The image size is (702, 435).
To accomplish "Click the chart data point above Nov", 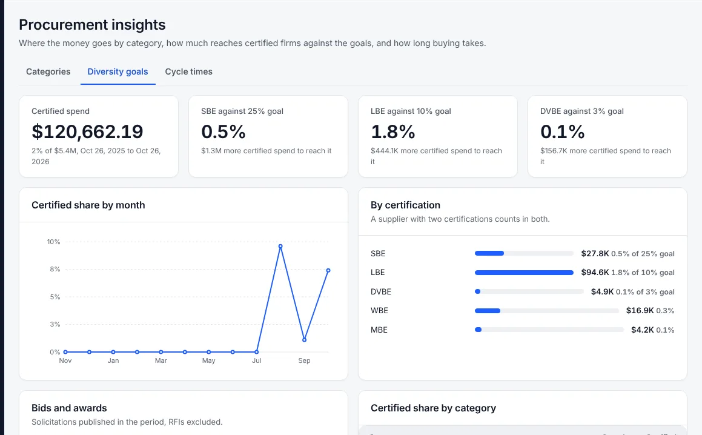I will [x=65, y=352].
